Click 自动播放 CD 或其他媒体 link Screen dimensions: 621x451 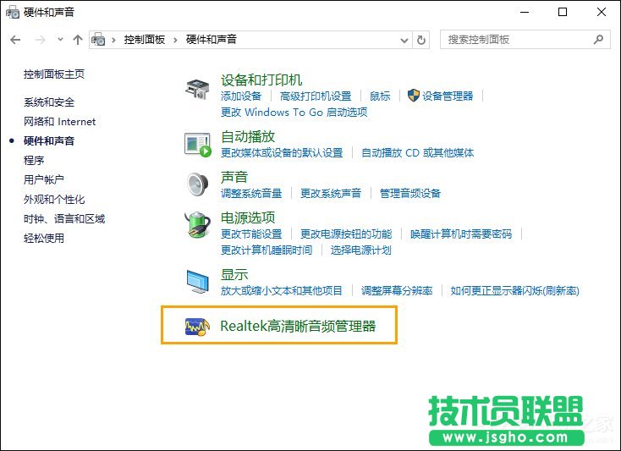pos(417,153)
